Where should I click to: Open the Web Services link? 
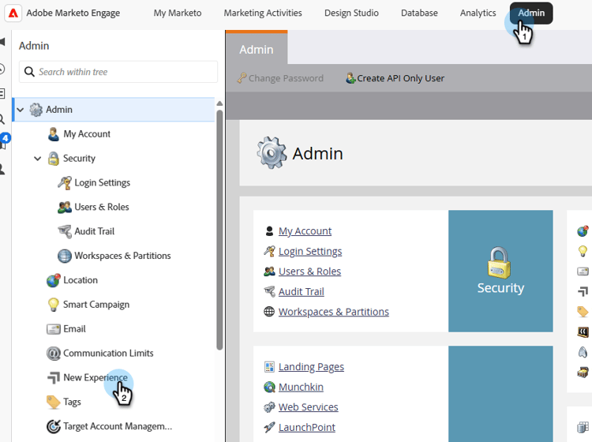pyautogui.click(x=309, y=407)
